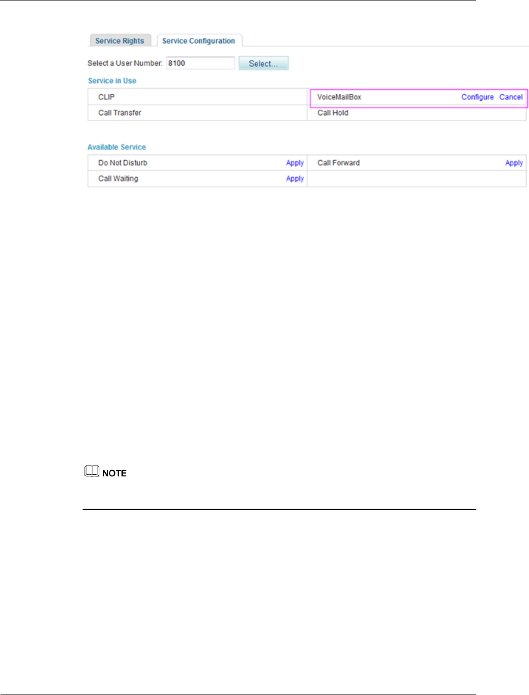The image size is (529, 695).
Task: Click the Select... button
Action: click(264, 63)
